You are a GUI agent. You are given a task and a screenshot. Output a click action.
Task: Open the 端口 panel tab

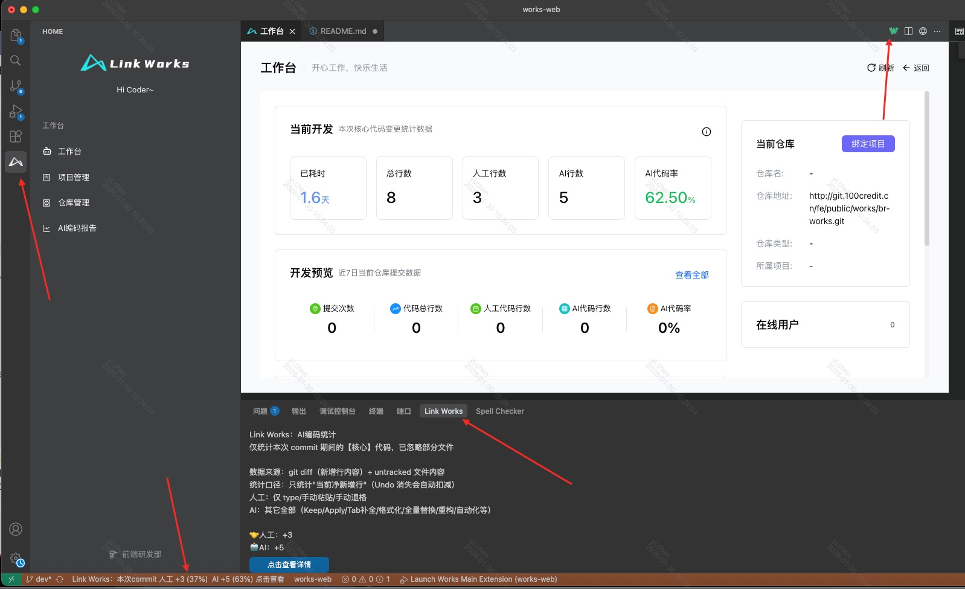pyautogui.click(x=404, y=411)
